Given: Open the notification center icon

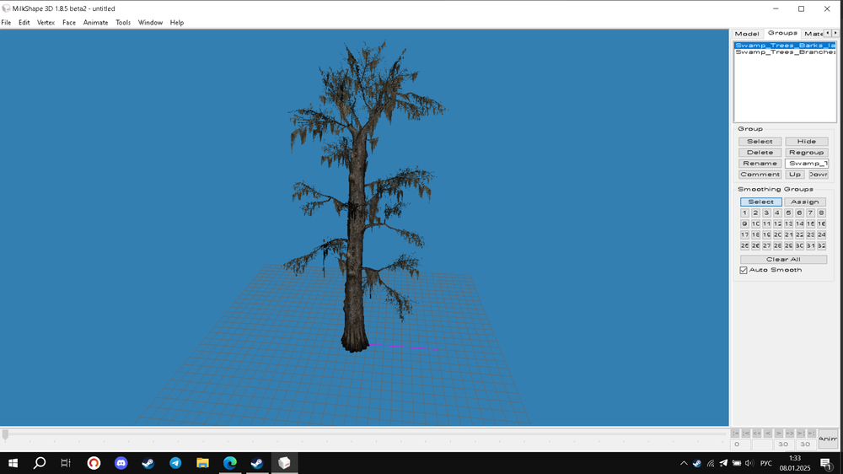Looking at the screenshot, I should [x=825, y=463].
